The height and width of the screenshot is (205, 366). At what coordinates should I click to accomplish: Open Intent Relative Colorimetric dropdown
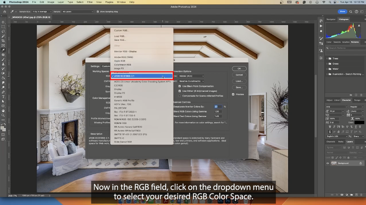pyautogui.click(x=191, y=81)
